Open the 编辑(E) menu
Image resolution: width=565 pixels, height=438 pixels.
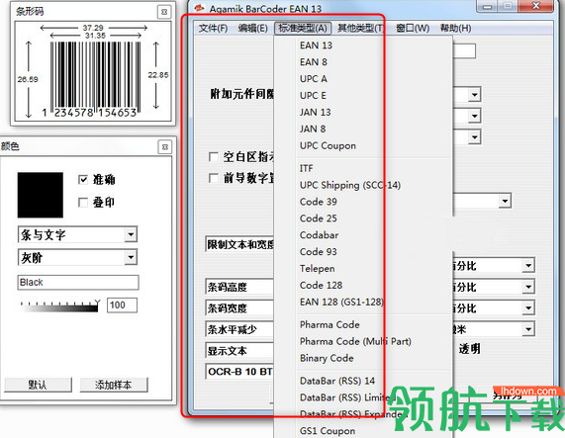point(252,28)
